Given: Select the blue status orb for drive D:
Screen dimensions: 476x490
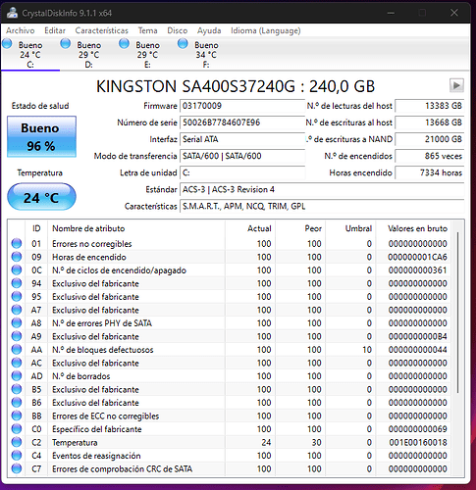Looking at the screenshot, I should (x=66, y=43).
